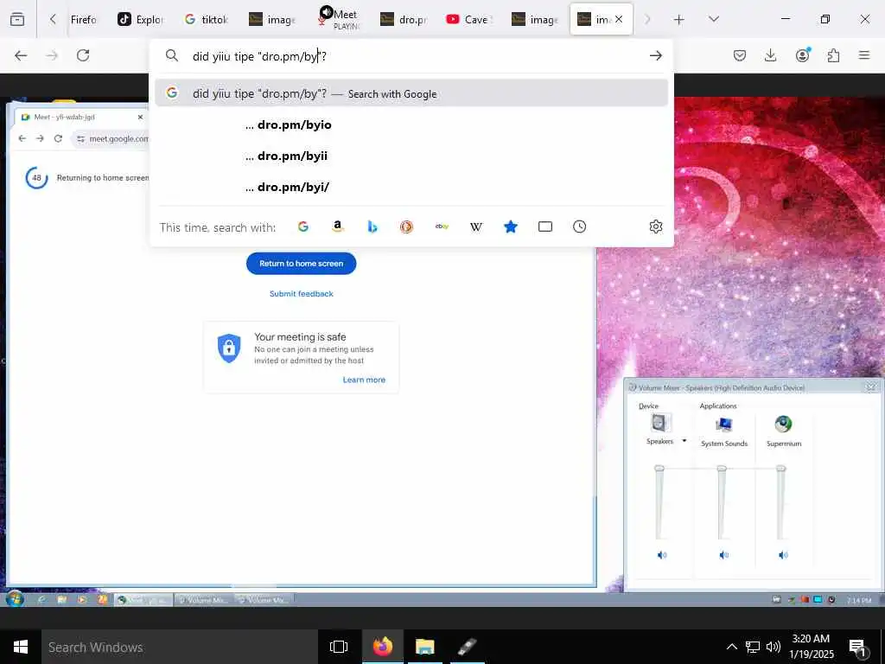Mute Supermium in Volume Mixer

pyautogui.click(x=783, y=555)
